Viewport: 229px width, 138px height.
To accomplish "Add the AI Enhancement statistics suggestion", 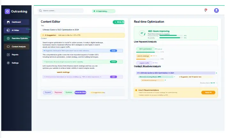I will coord(113,77).
